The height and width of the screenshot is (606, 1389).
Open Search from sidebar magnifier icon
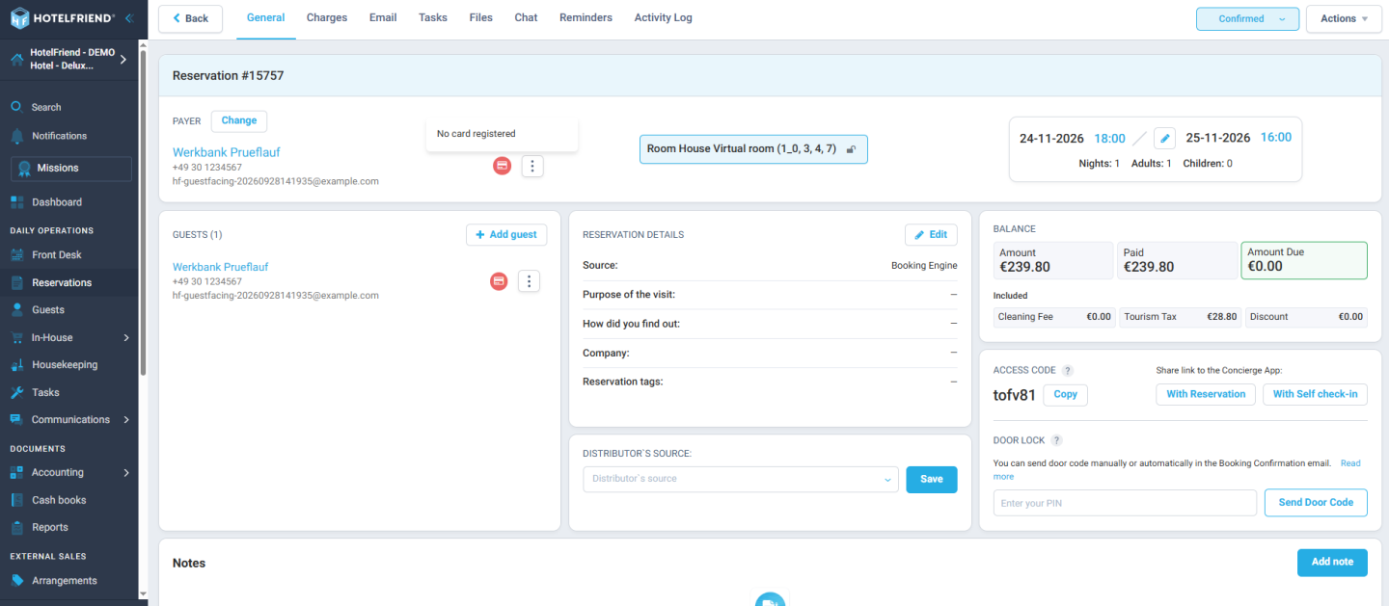[x=16, y=107]
